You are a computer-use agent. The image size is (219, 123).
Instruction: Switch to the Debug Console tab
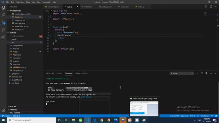point(81,73)
